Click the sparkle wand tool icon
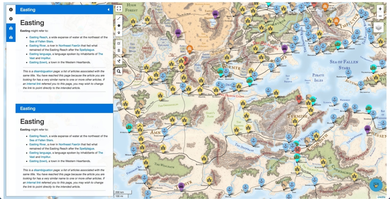The width and height of the screenshot is (390, 199). pyautogui.click(x=119, y=61)
